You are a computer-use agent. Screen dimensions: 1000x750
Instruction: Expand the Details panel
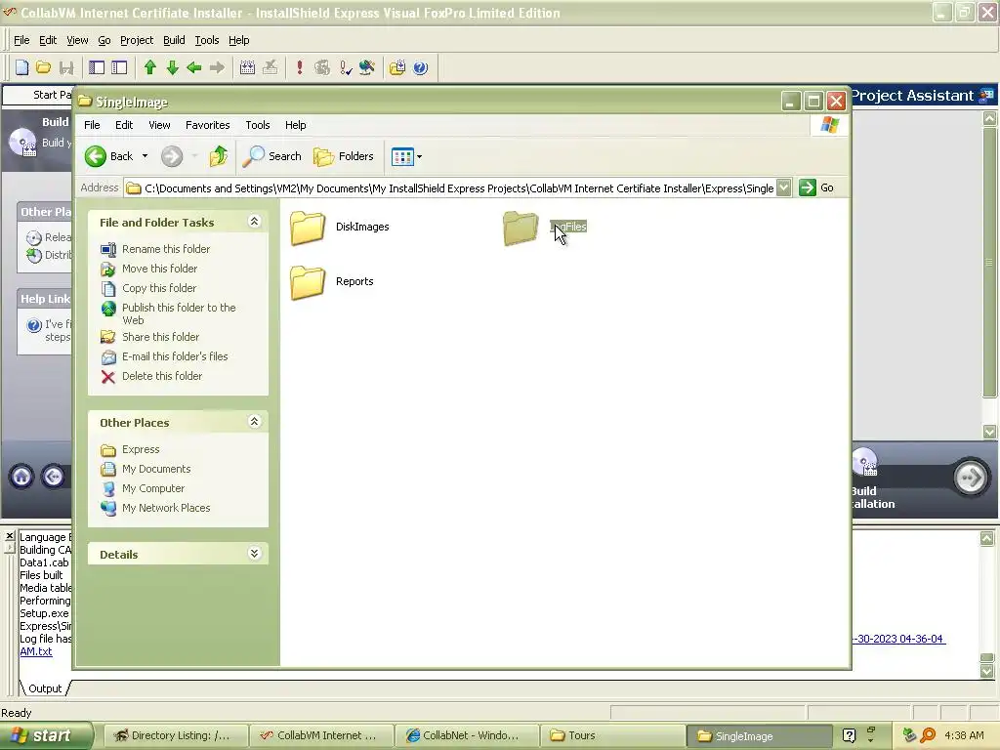point(254,553)
